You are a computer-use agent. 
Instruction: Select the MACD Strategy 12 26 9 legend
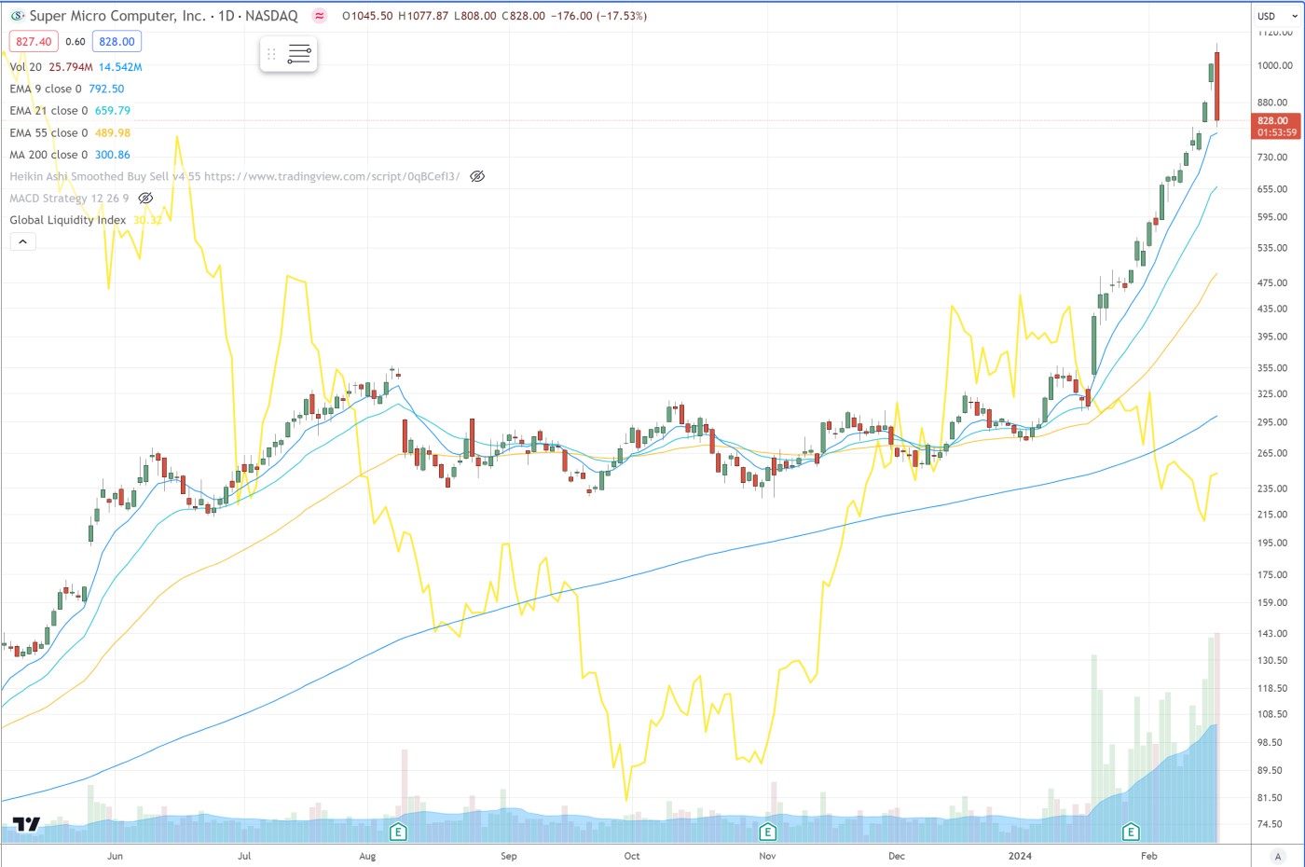point(69,198)
